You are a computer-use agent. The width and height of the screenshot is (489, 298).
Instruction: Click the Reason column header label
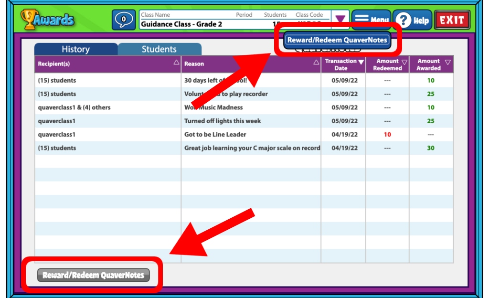[x=194, y=64]
